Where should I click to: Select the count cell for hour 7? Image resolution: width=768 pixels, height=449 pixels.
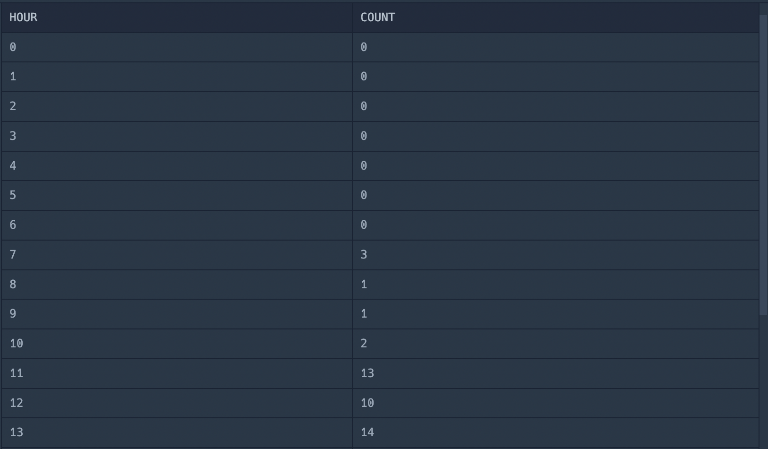point(555,255)
